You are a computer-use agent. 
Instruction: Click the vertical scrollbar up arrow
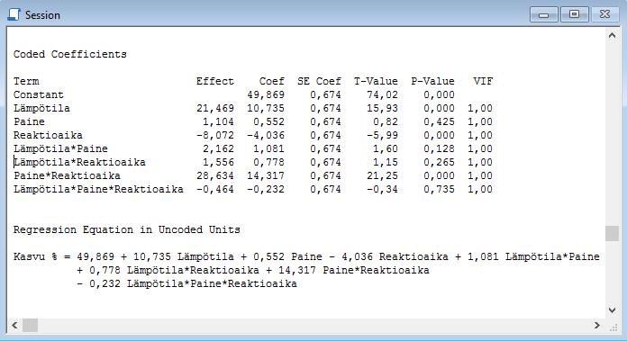pos(612,35)
